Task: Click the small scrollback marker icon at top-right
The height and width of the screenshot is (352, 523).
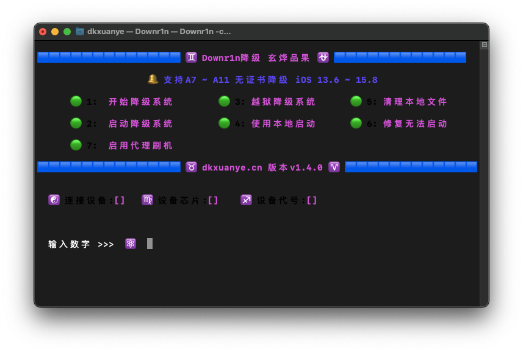Action: point(484,45)
